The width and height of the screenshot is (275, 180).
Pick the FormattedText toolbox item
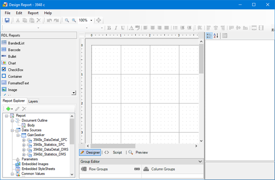19,83
